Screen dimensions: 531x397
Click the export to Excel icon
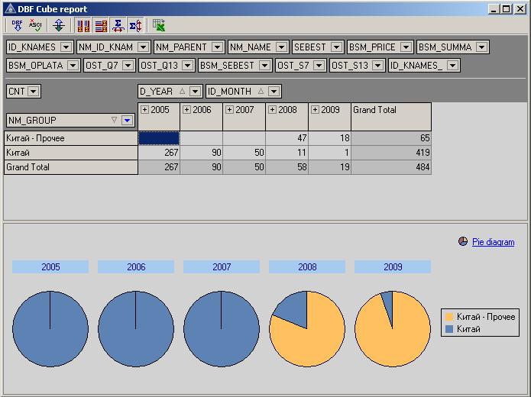[x=158, y=25]
